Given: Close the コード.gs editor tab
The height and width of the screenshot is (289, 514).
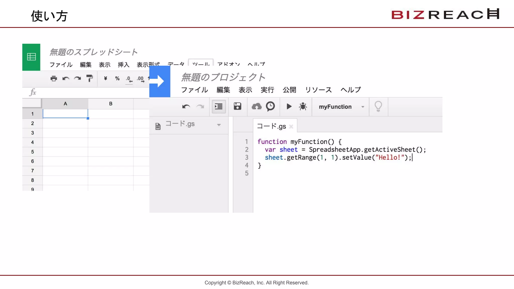Looking at the screenshot, I should click(x=291, y=126).
